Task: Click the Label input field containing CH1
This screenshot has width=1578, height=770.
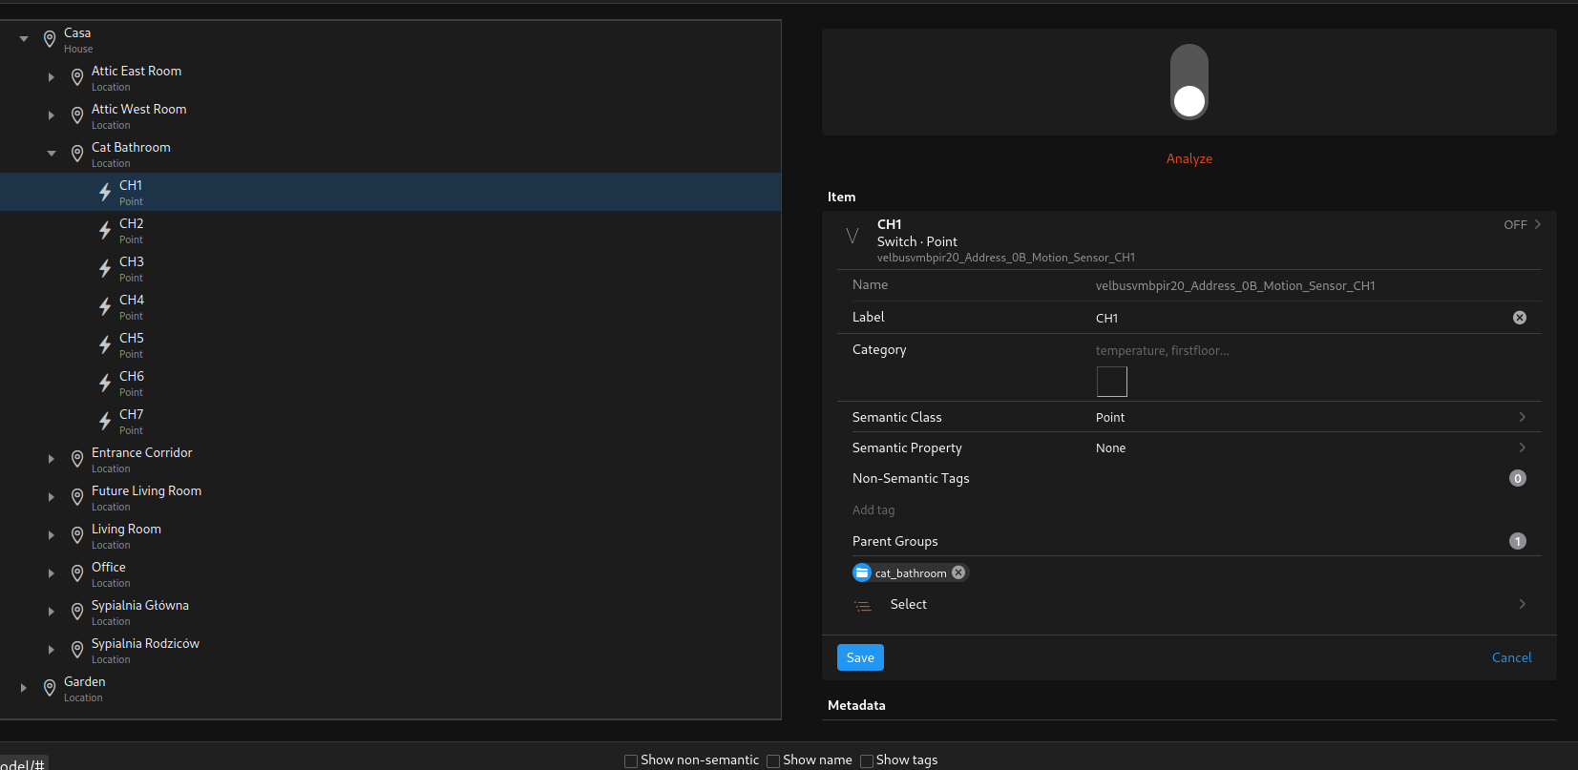Action: (x=1301, y=318)
